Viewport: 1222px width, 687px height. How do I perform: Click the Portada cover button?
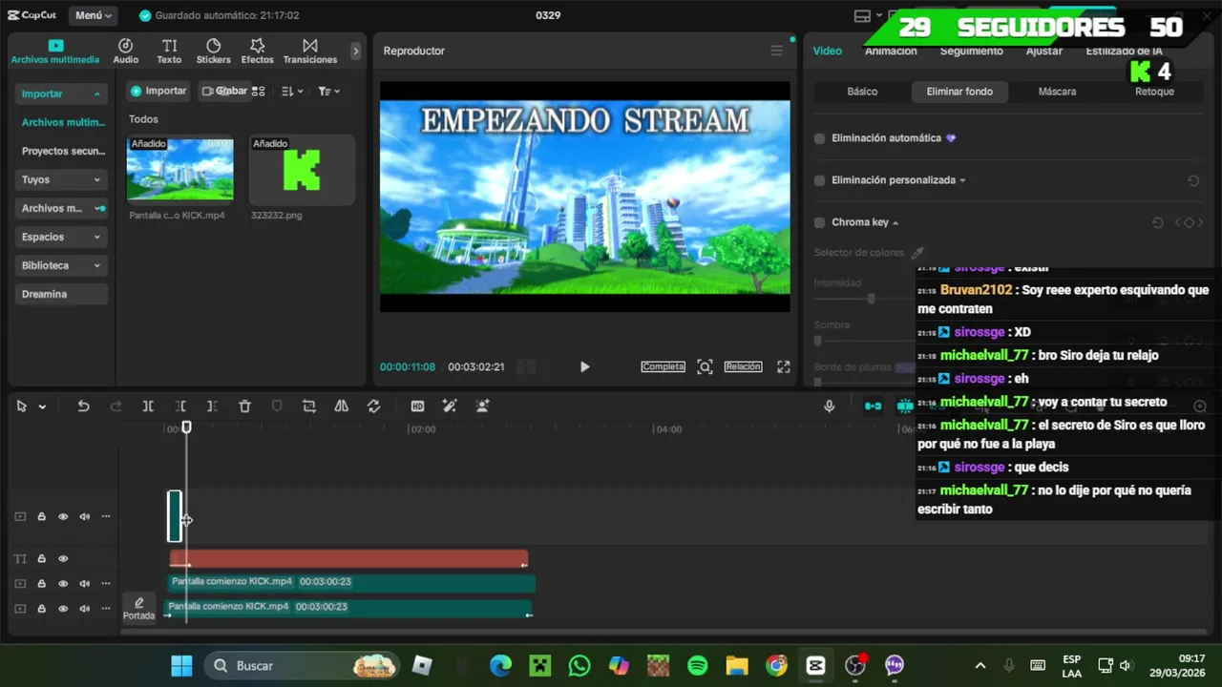tap(138, 608)
